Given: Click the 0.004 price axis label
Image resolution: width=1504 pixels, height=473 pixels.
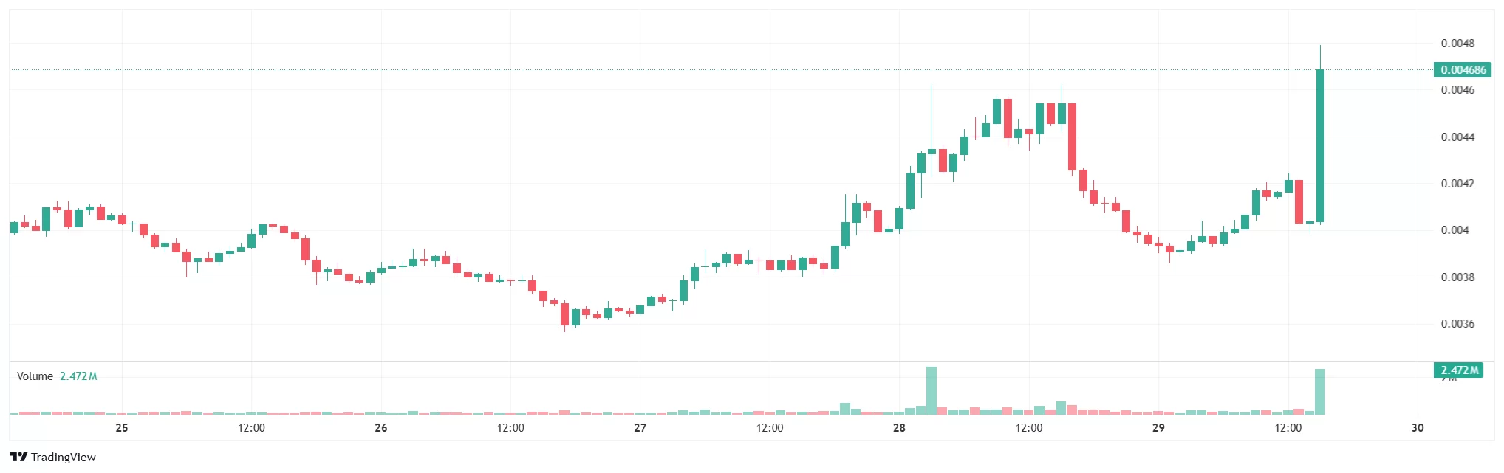Looking at the screenshot, I should [x=1455, y=230].
